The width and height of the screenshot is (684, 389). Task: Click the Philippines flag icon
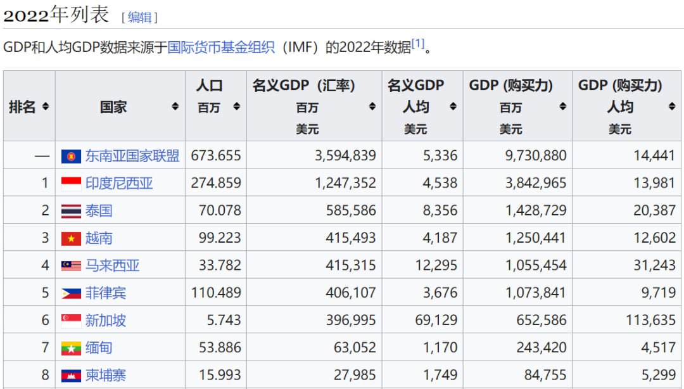71,293
